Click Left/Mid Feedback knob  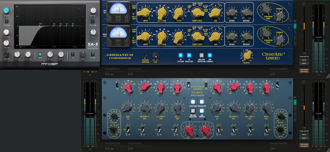(x=280, y=16)
